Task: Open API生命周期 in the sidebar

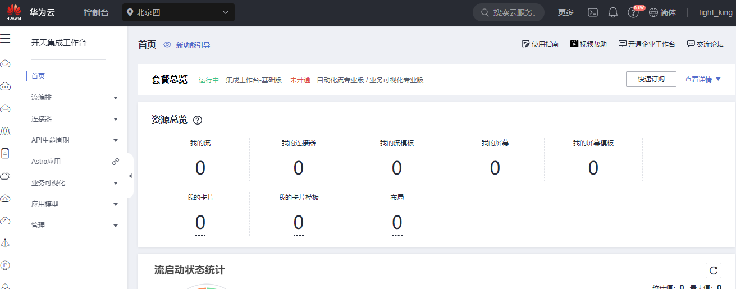Action: [x=51, y=140]
